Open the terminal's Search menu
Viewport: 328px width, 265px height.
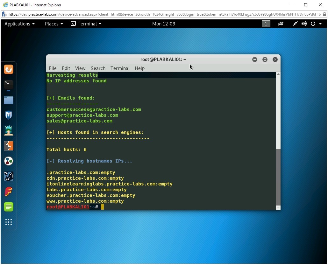click(98, 68)
